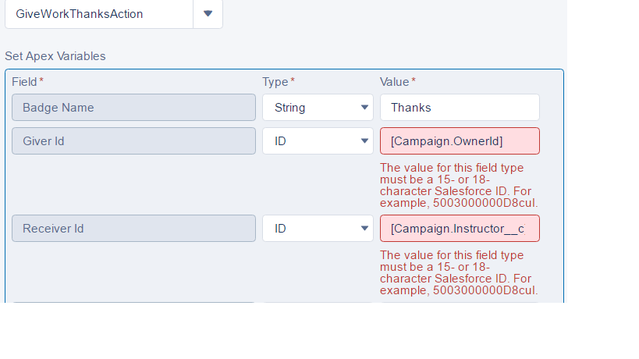This screenshot has height=359, width=639.
Task: Click the Field column header
Action: coord(26,81)
